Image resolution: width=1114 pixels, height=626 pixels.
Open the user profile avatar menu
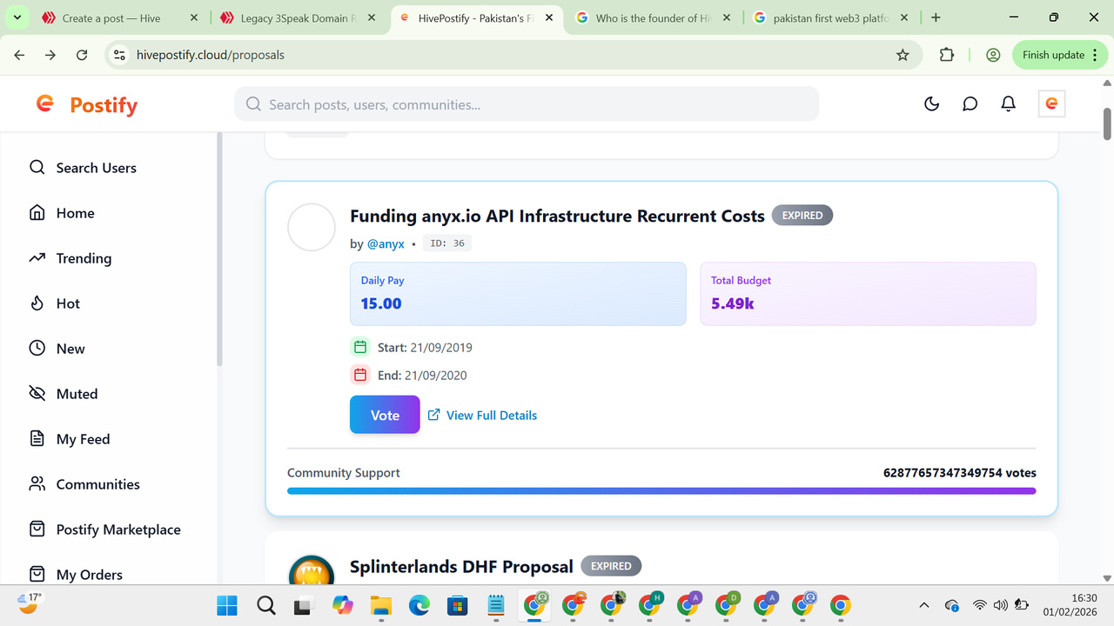pos(1051,104)
